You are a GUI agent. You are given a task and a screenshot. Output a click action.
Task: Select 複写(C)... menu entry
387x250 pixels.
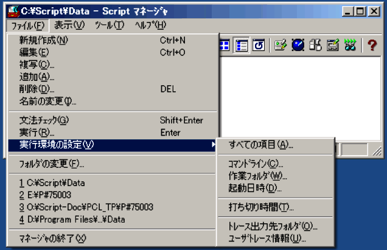click(113, 64)
